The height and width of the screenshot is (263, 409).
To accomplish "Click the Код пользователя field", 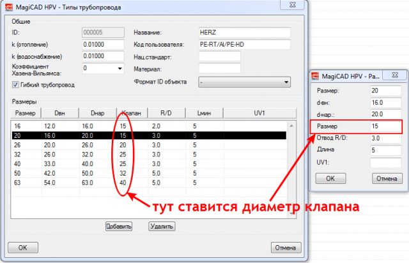I will 244,44.
